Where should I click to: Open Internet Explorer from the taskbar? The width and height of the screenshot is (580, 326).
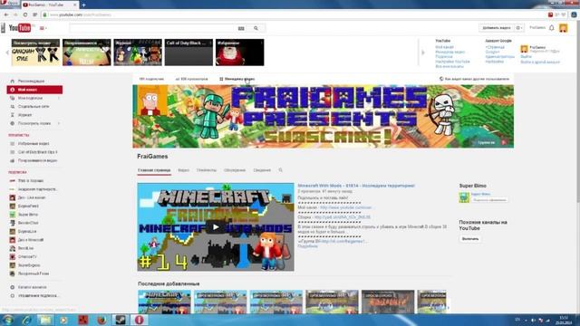26,320
